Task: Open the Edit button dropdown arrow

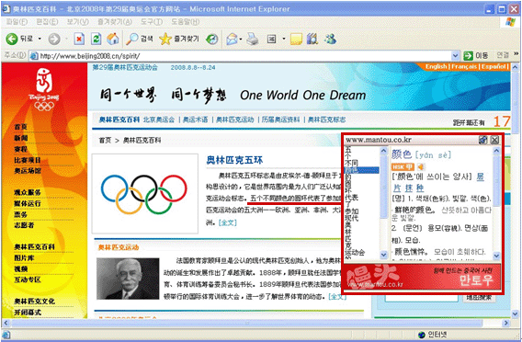Action: pyautogui.click(x=284, y=39)
